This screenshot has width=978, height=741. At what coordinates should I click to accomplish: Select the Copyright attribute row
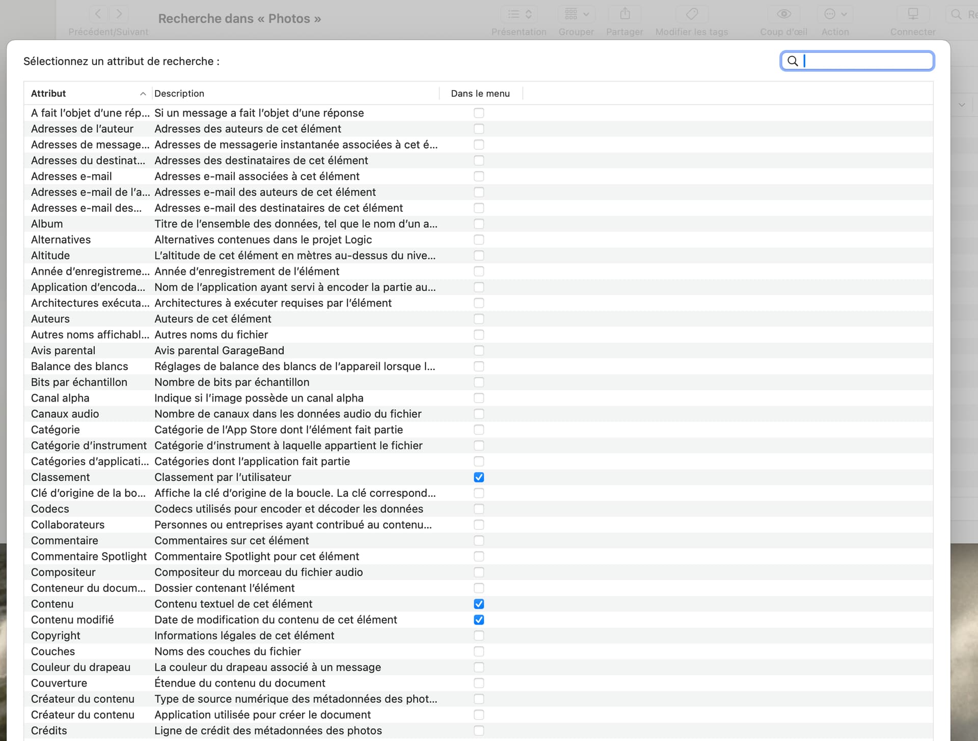pos(56,636)
